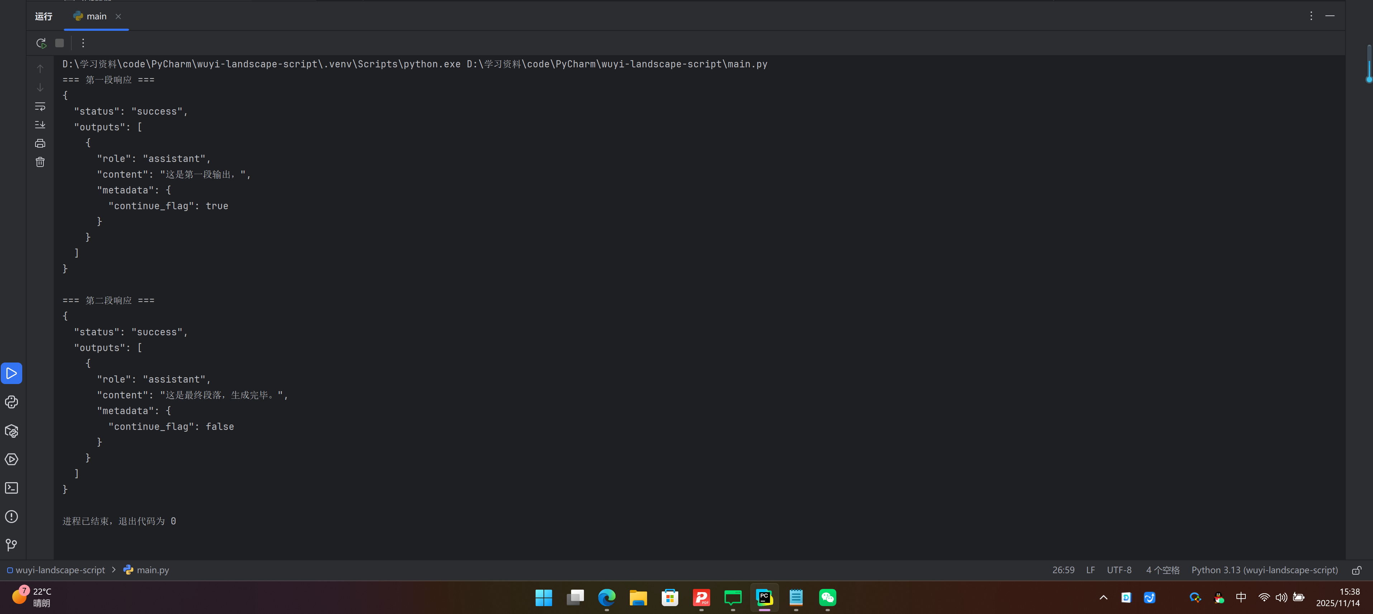Image resolution: width=1373 pixels, height=614 pixels.
Task: Toggle the read-only lock in the status bar
Action: click(x=1357, y=570)
